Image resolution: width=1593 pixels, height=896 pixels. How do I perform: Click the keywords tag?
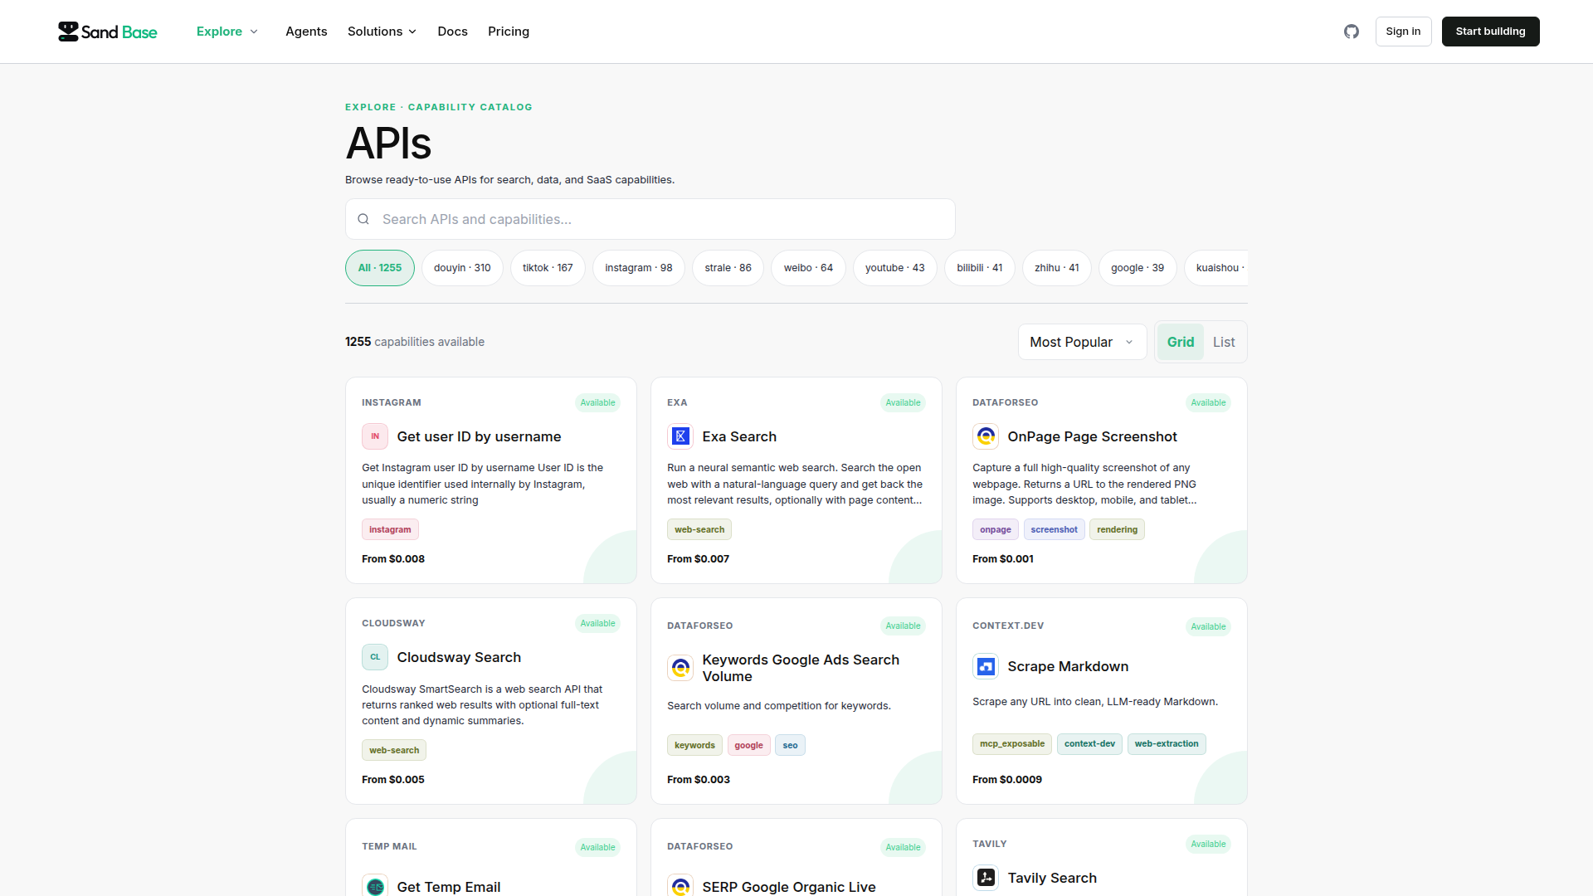694,745
